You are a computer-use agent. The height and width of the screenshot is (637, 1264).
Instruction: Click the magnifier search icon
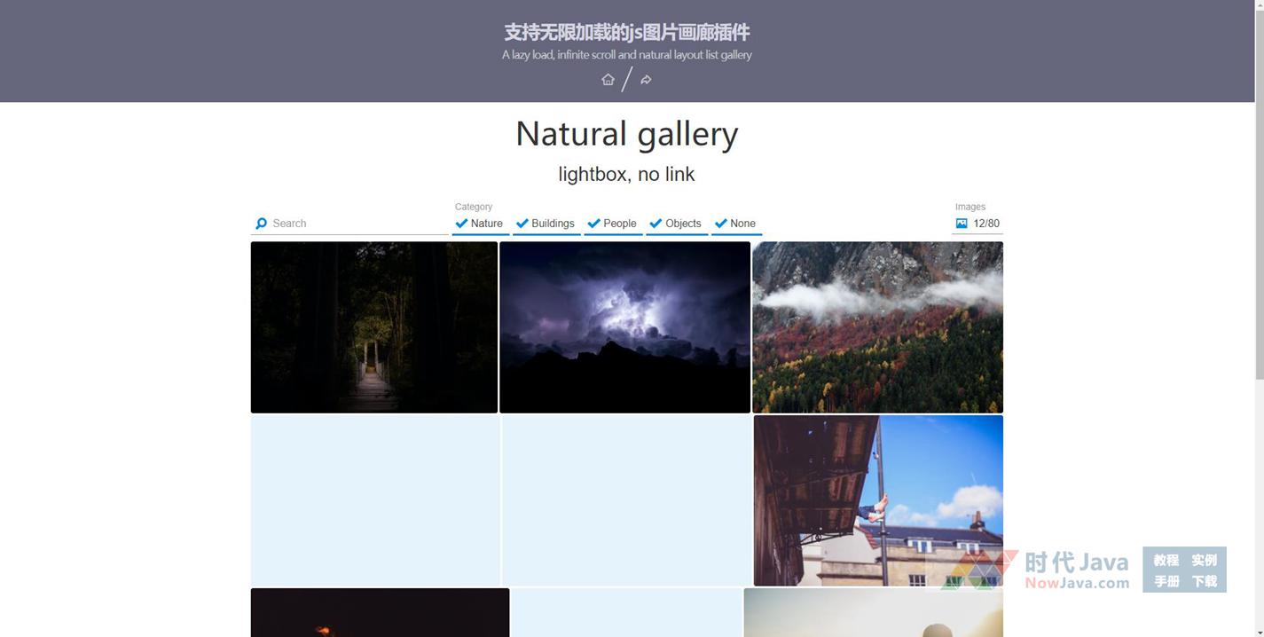coord(261,224)
